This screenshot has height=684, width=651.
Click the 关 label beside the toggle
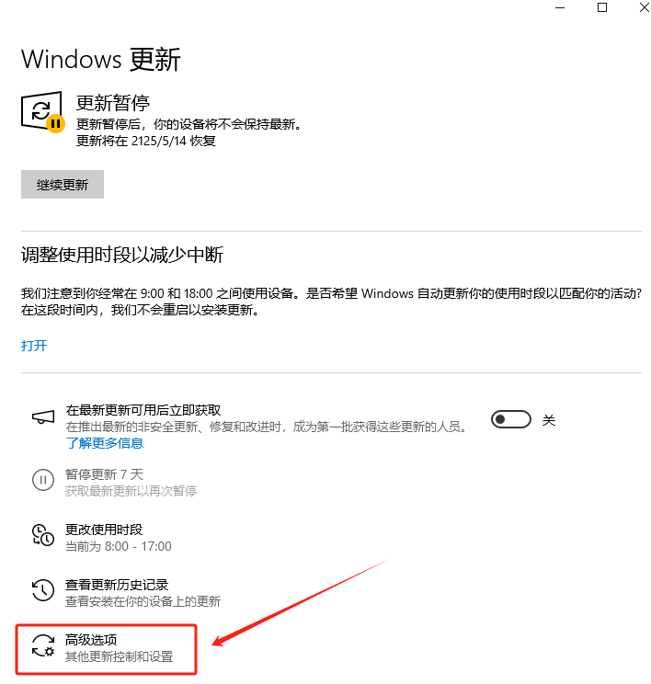[x=549, y=420]
